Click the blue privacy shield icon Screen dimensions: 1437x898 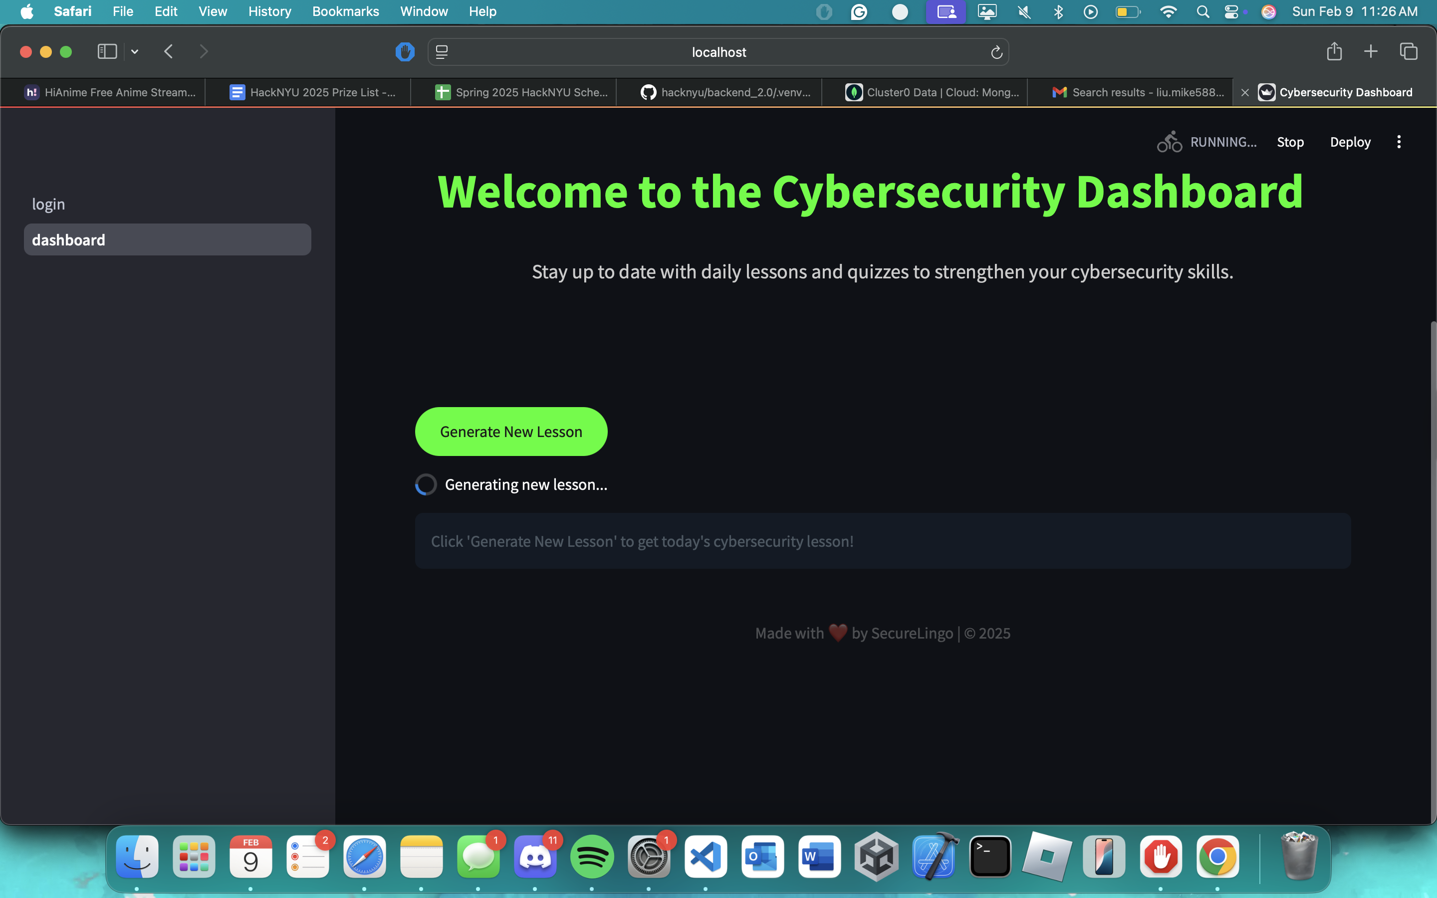click(x=405, y=52)
